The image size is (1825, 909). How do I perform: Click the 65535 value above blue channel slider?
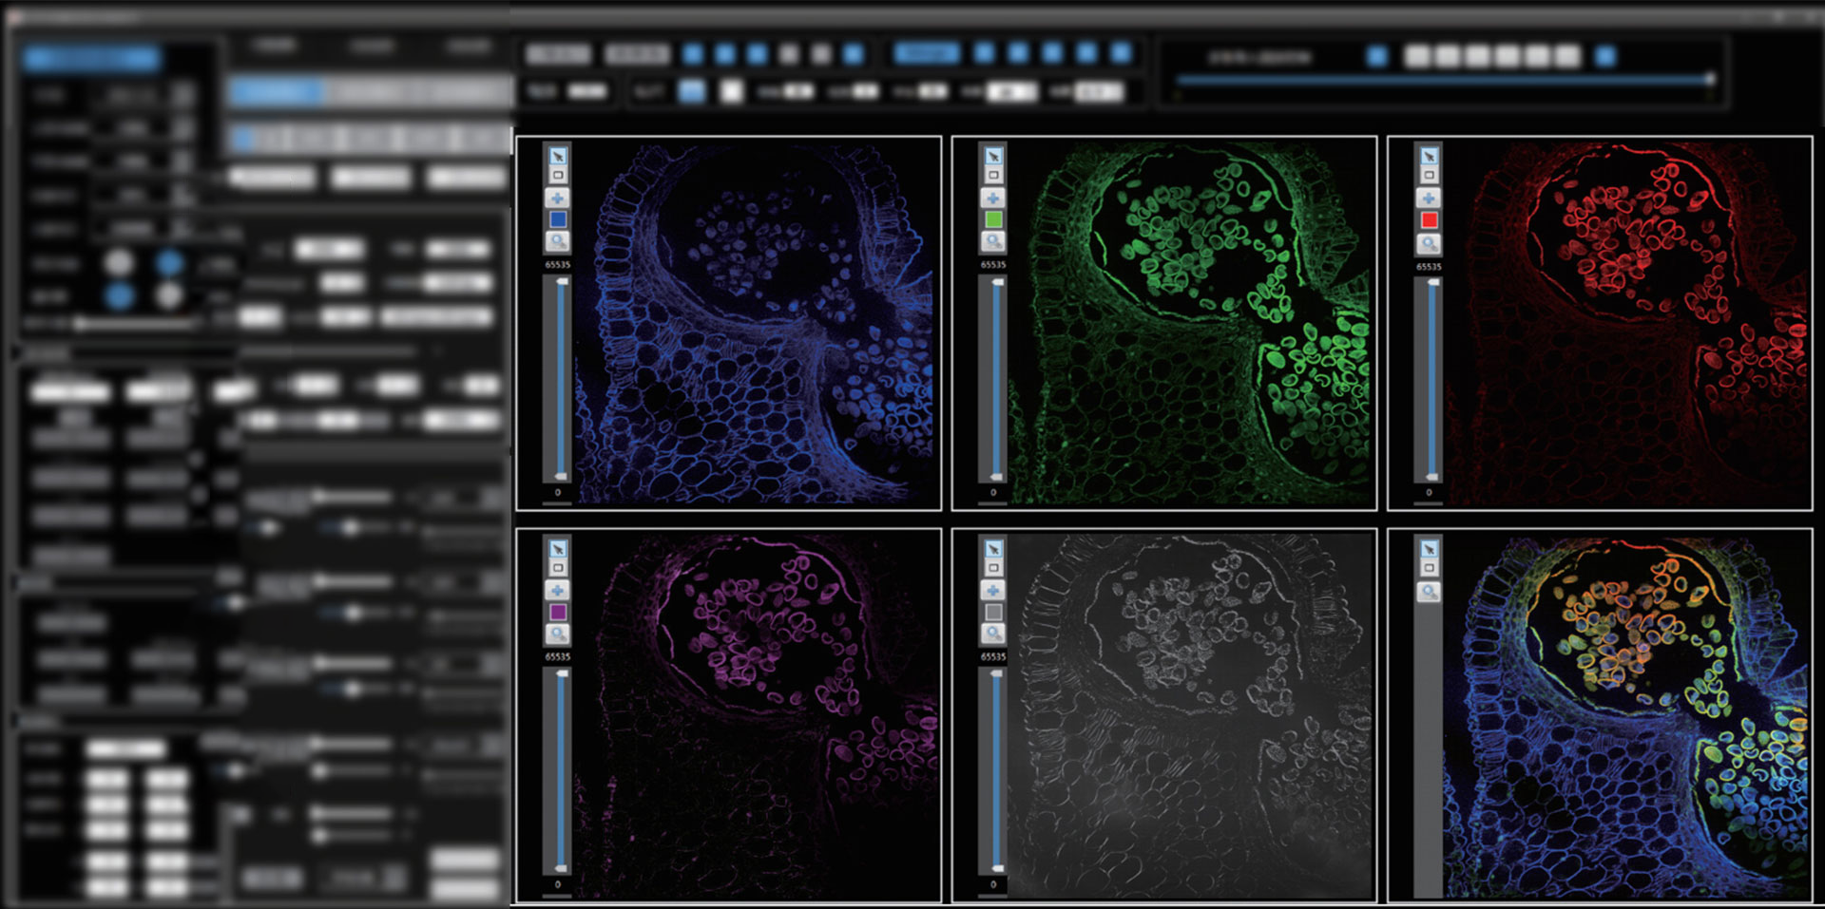558,265
